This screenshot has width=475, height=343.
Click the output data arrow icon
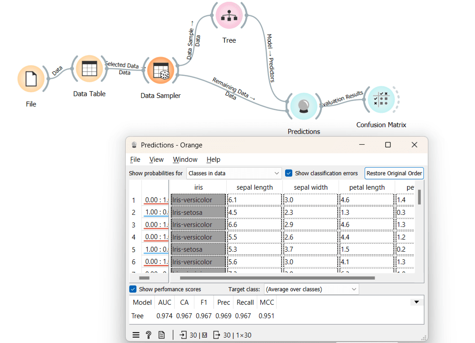tap(216, 335)
